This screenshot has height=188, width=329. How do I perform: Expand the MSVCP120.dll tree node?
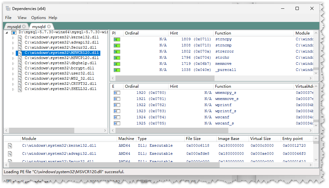point(13,58)
